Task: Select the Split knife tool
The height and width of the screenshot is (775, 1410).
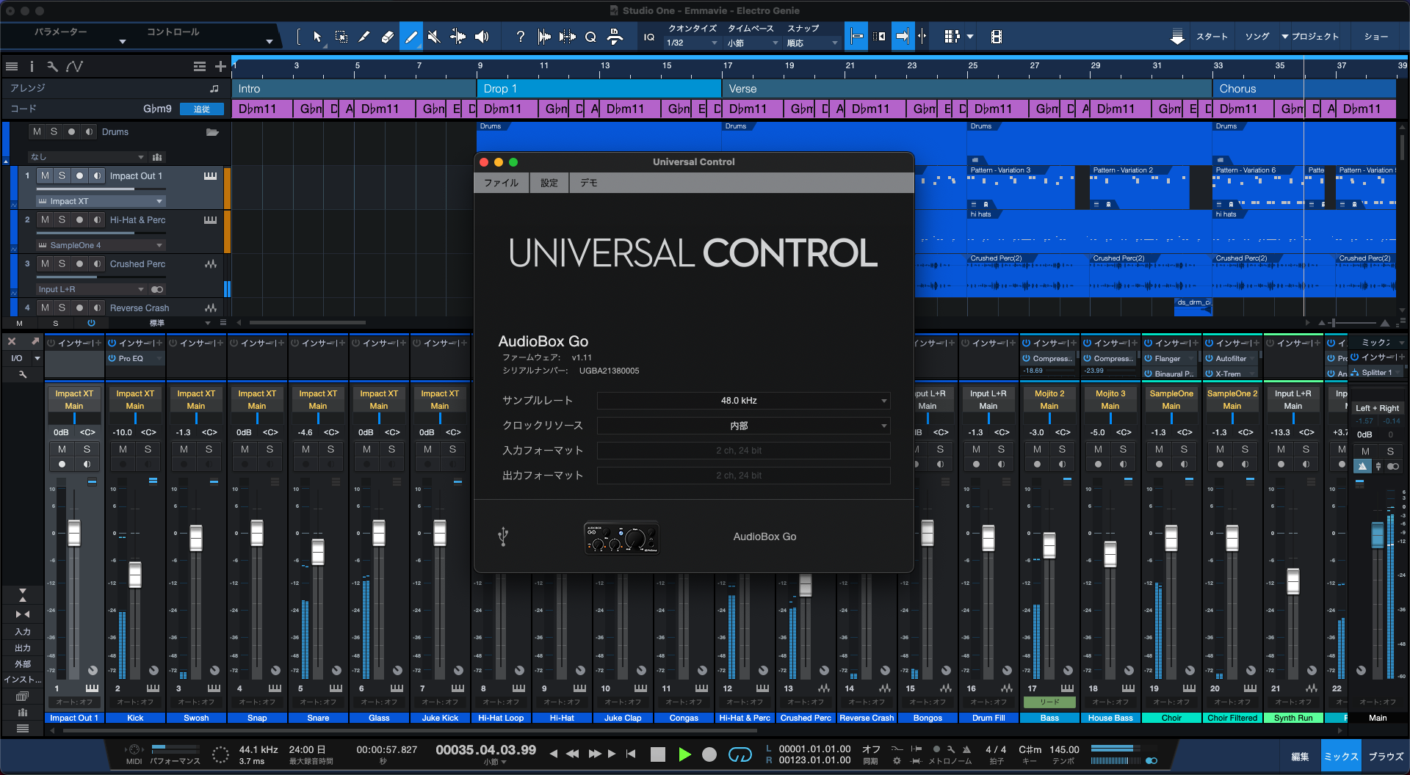Action: (x=364, y=37)
